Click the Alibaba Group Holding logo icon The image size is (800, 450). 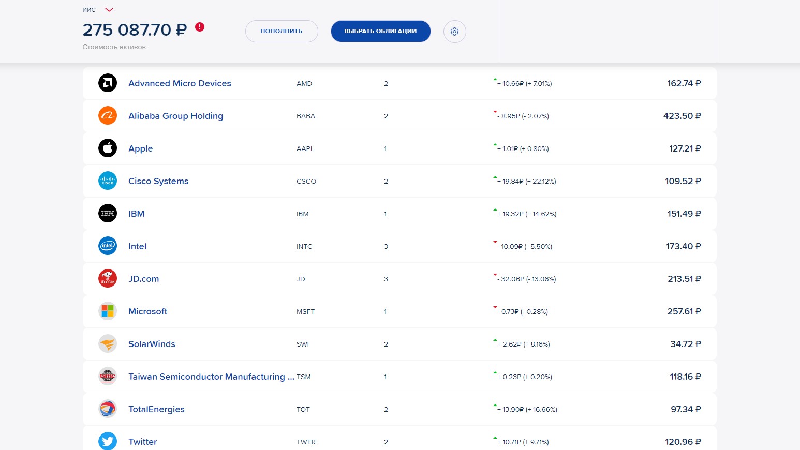point(108,115)
